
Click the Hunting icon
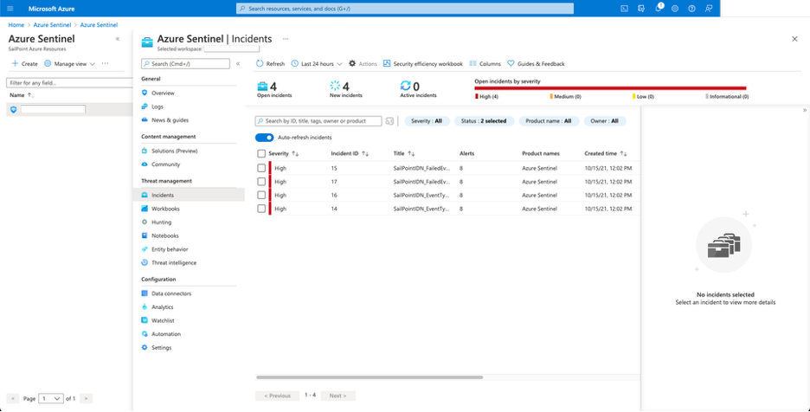point(145,222)
